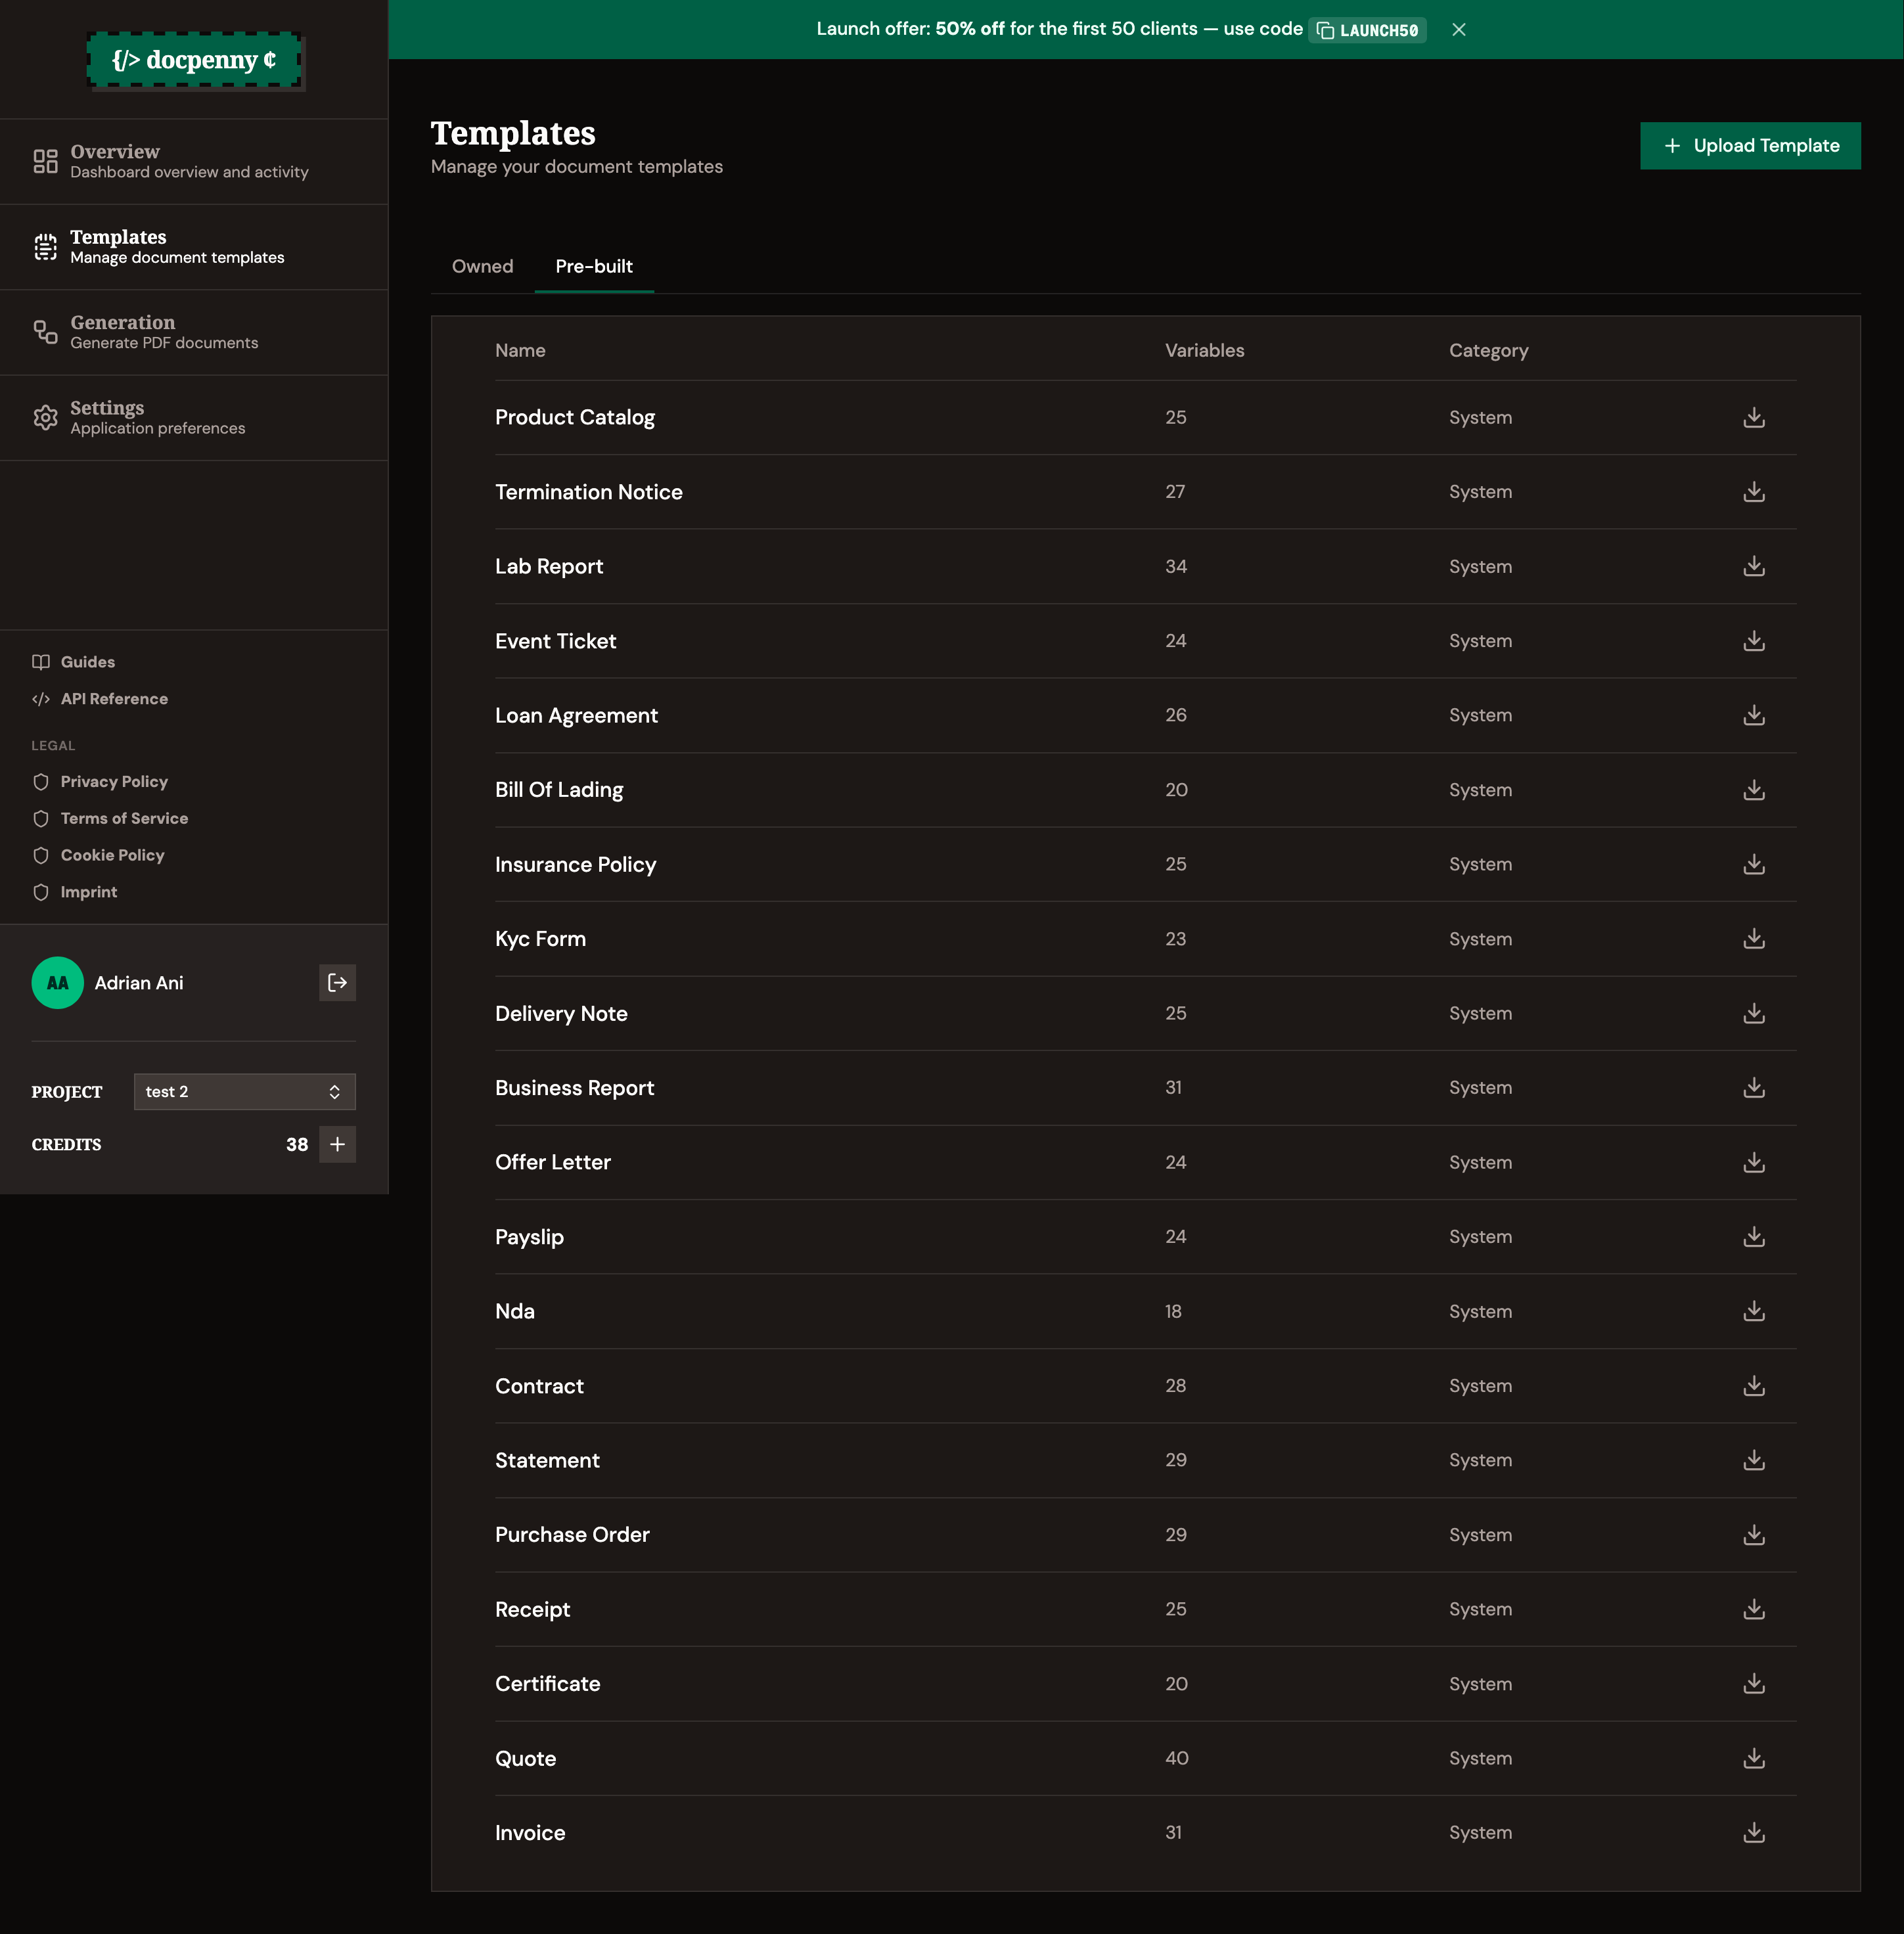Viewport: 1904px width, 1934px height.
Task: Download the Invoice template
Action: (x=1753, y=1833)
